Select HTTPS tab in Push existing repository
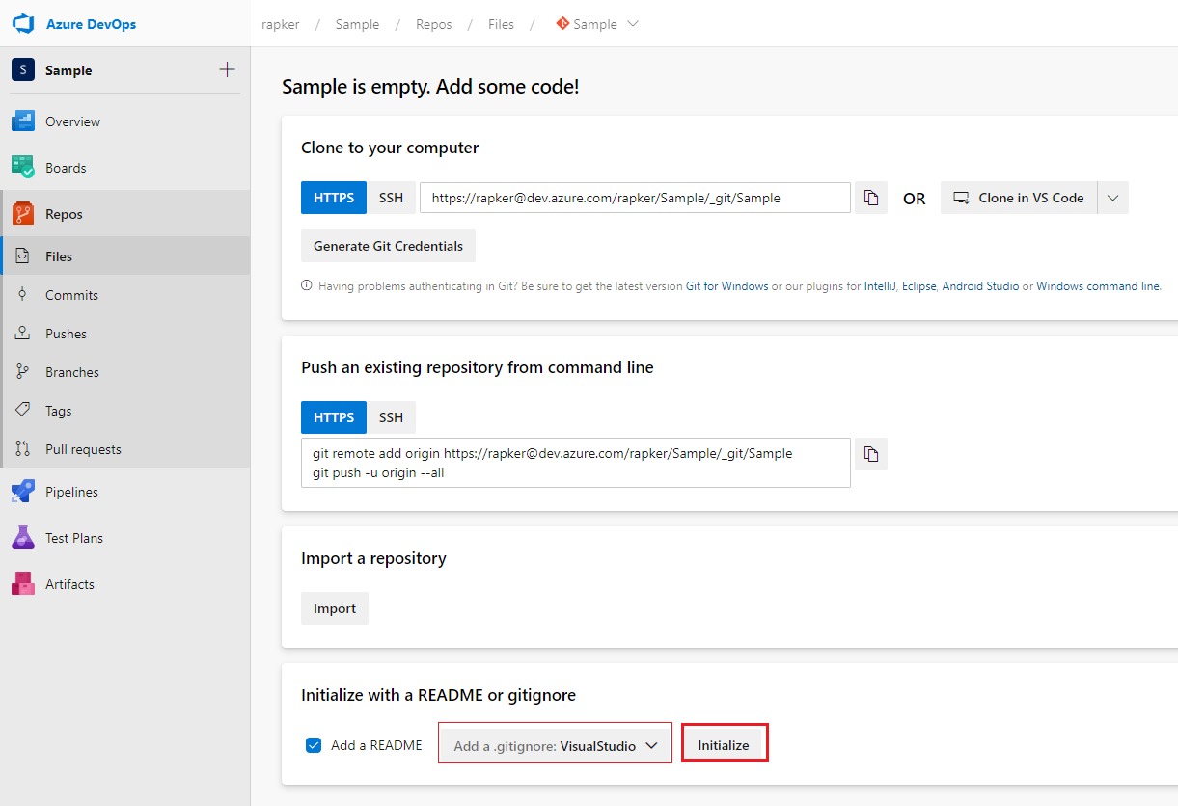This screenshot has height=806, width=1178. tap(334, 417)
